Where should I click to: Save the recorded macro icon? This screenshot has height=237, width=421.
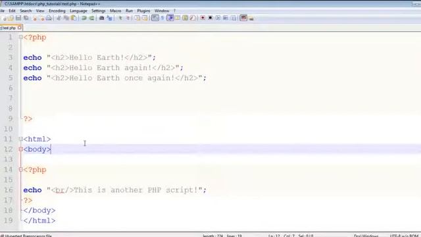[x=234, y=18]
